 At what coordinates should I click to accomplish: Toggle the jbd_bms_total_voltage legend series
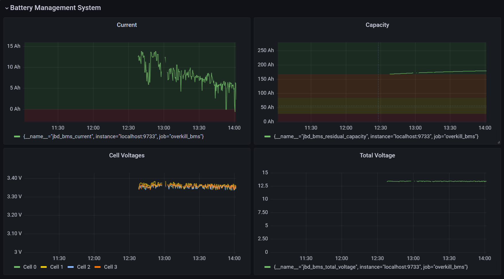[x=371, y=267]
